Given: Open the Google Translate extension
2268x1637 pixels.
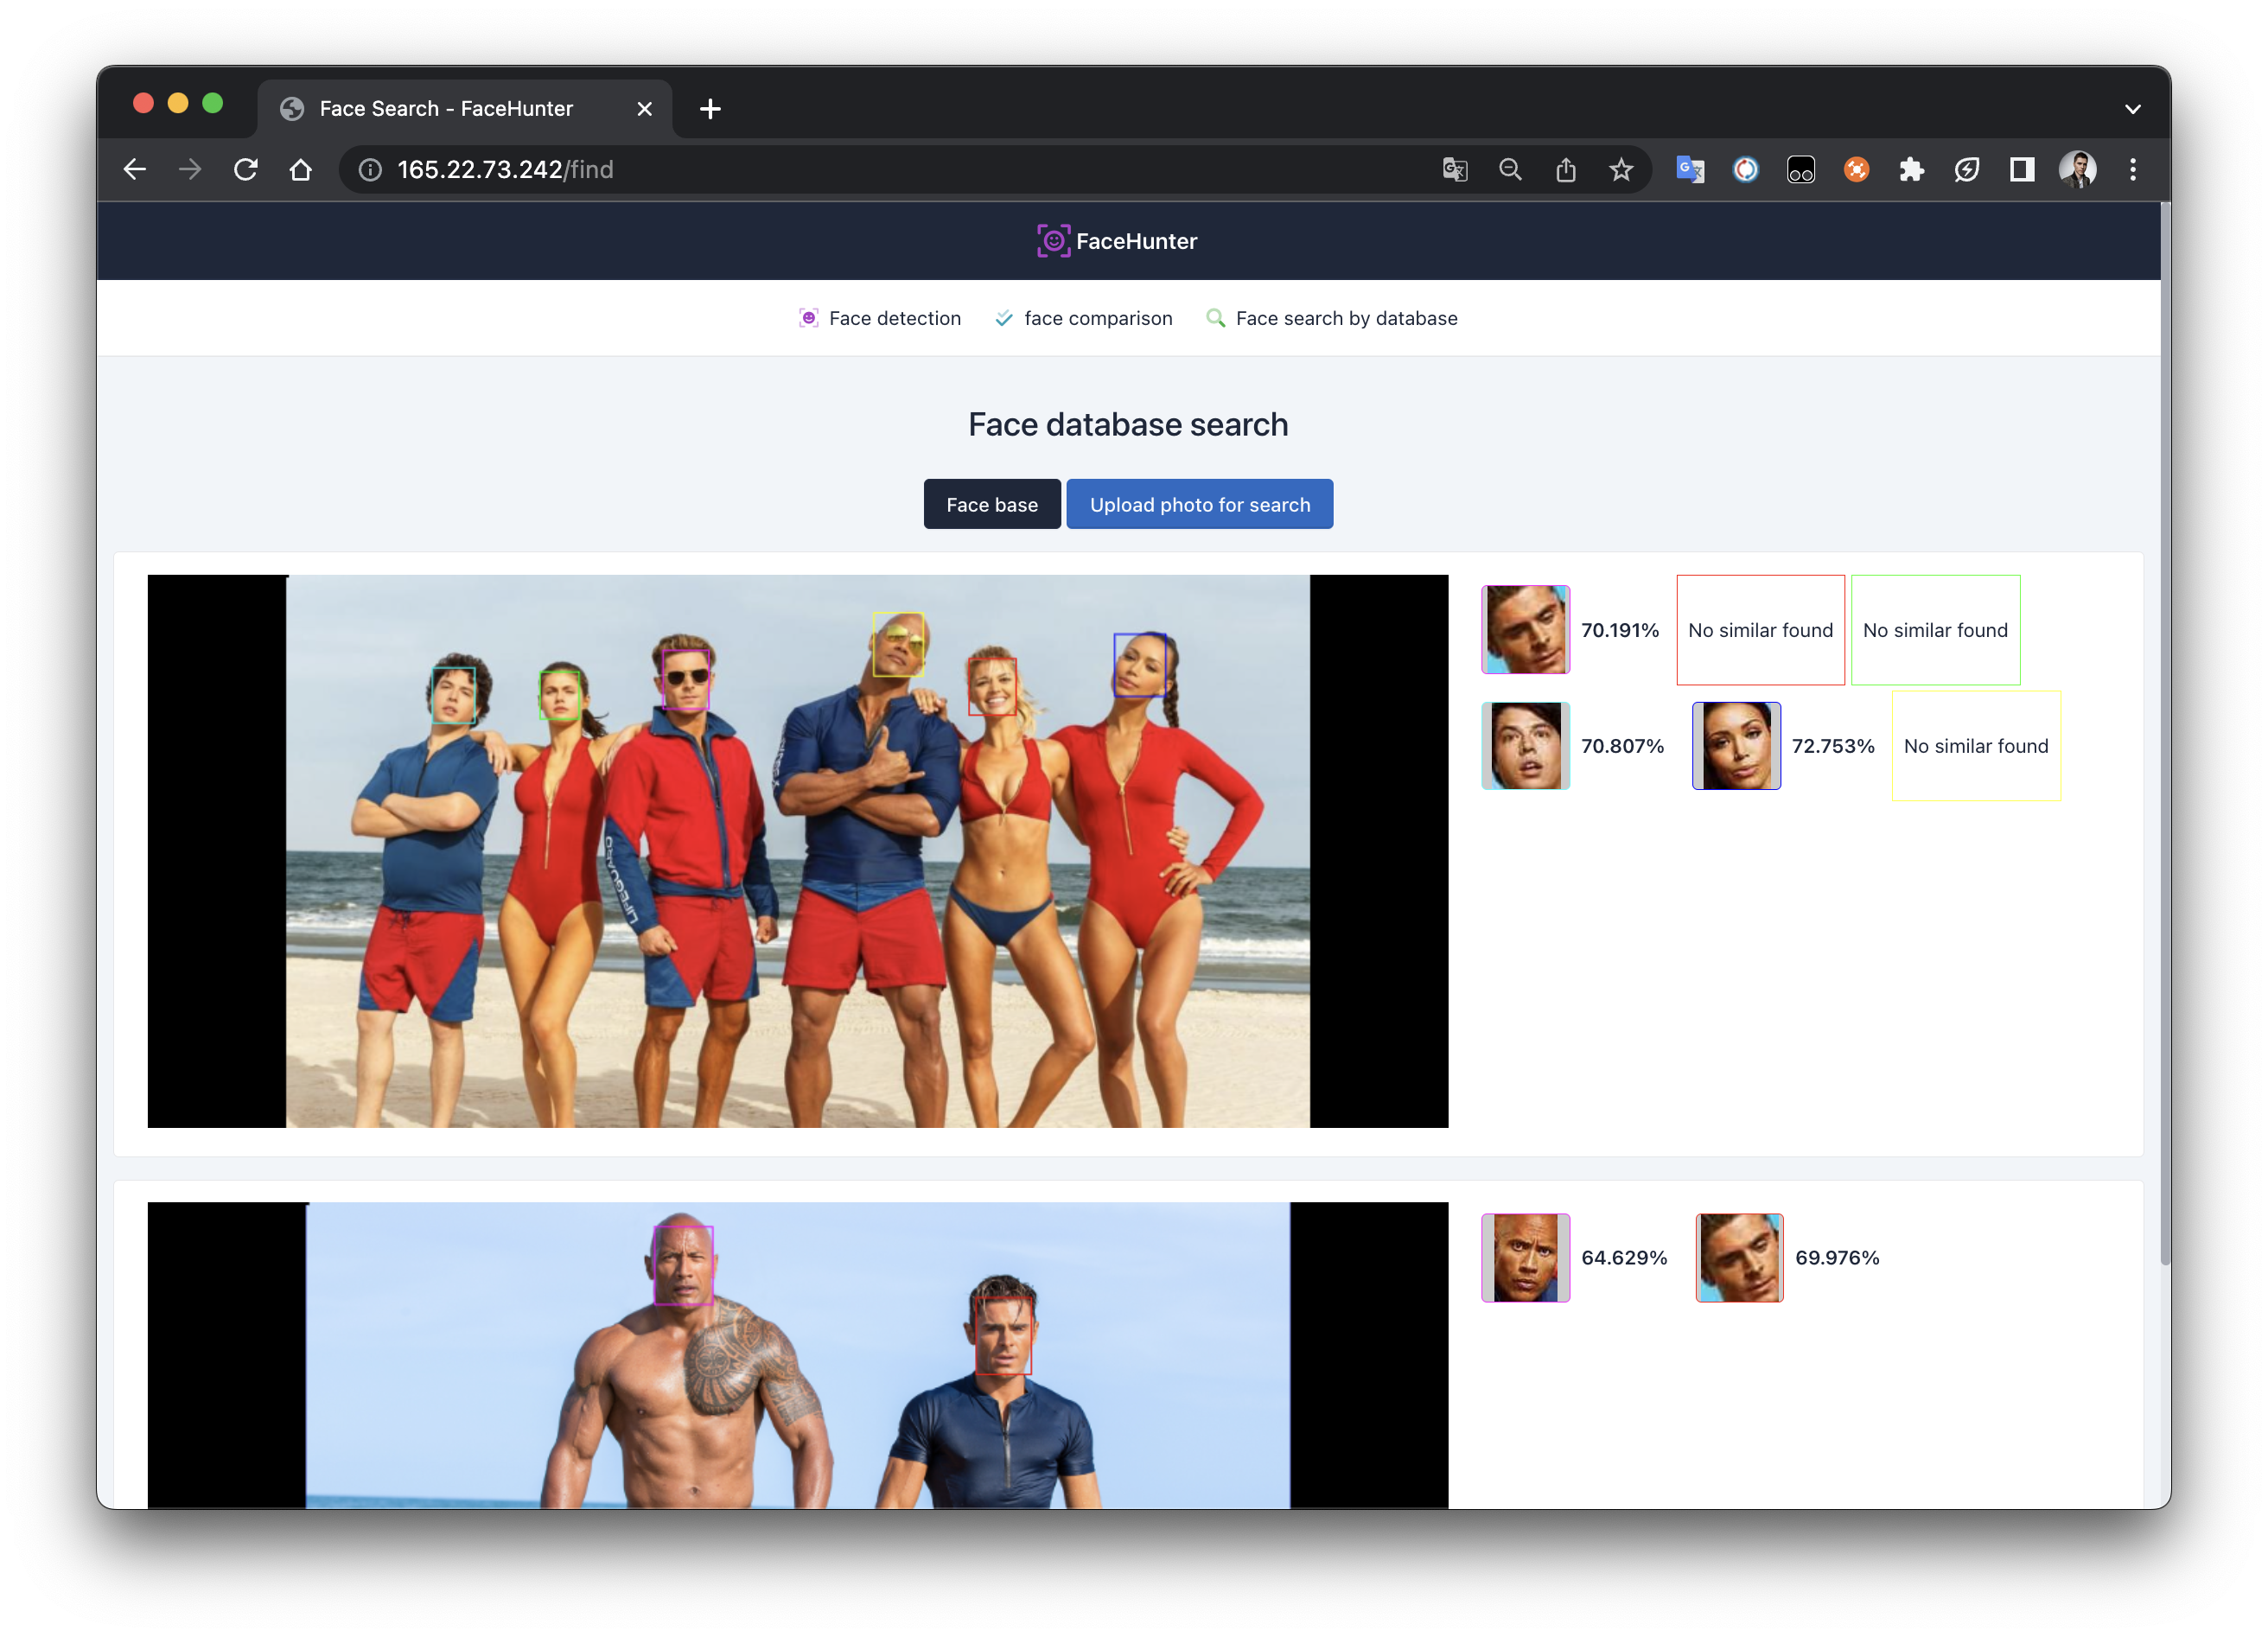Looking at the screenshot, I should click(1690, 170).
